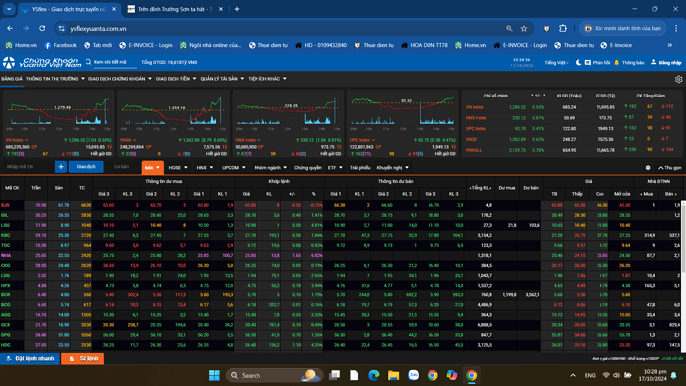686x386 pixels.
Task: Show the hidden bookmarks overflow chevron
Action: tap(670, 45)
